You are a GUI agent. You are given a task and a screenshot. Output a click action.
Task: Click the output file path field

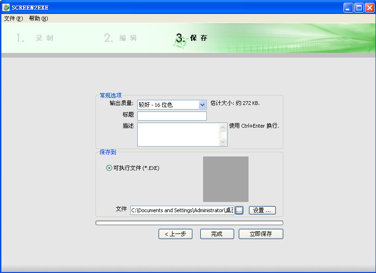[182, 210]
